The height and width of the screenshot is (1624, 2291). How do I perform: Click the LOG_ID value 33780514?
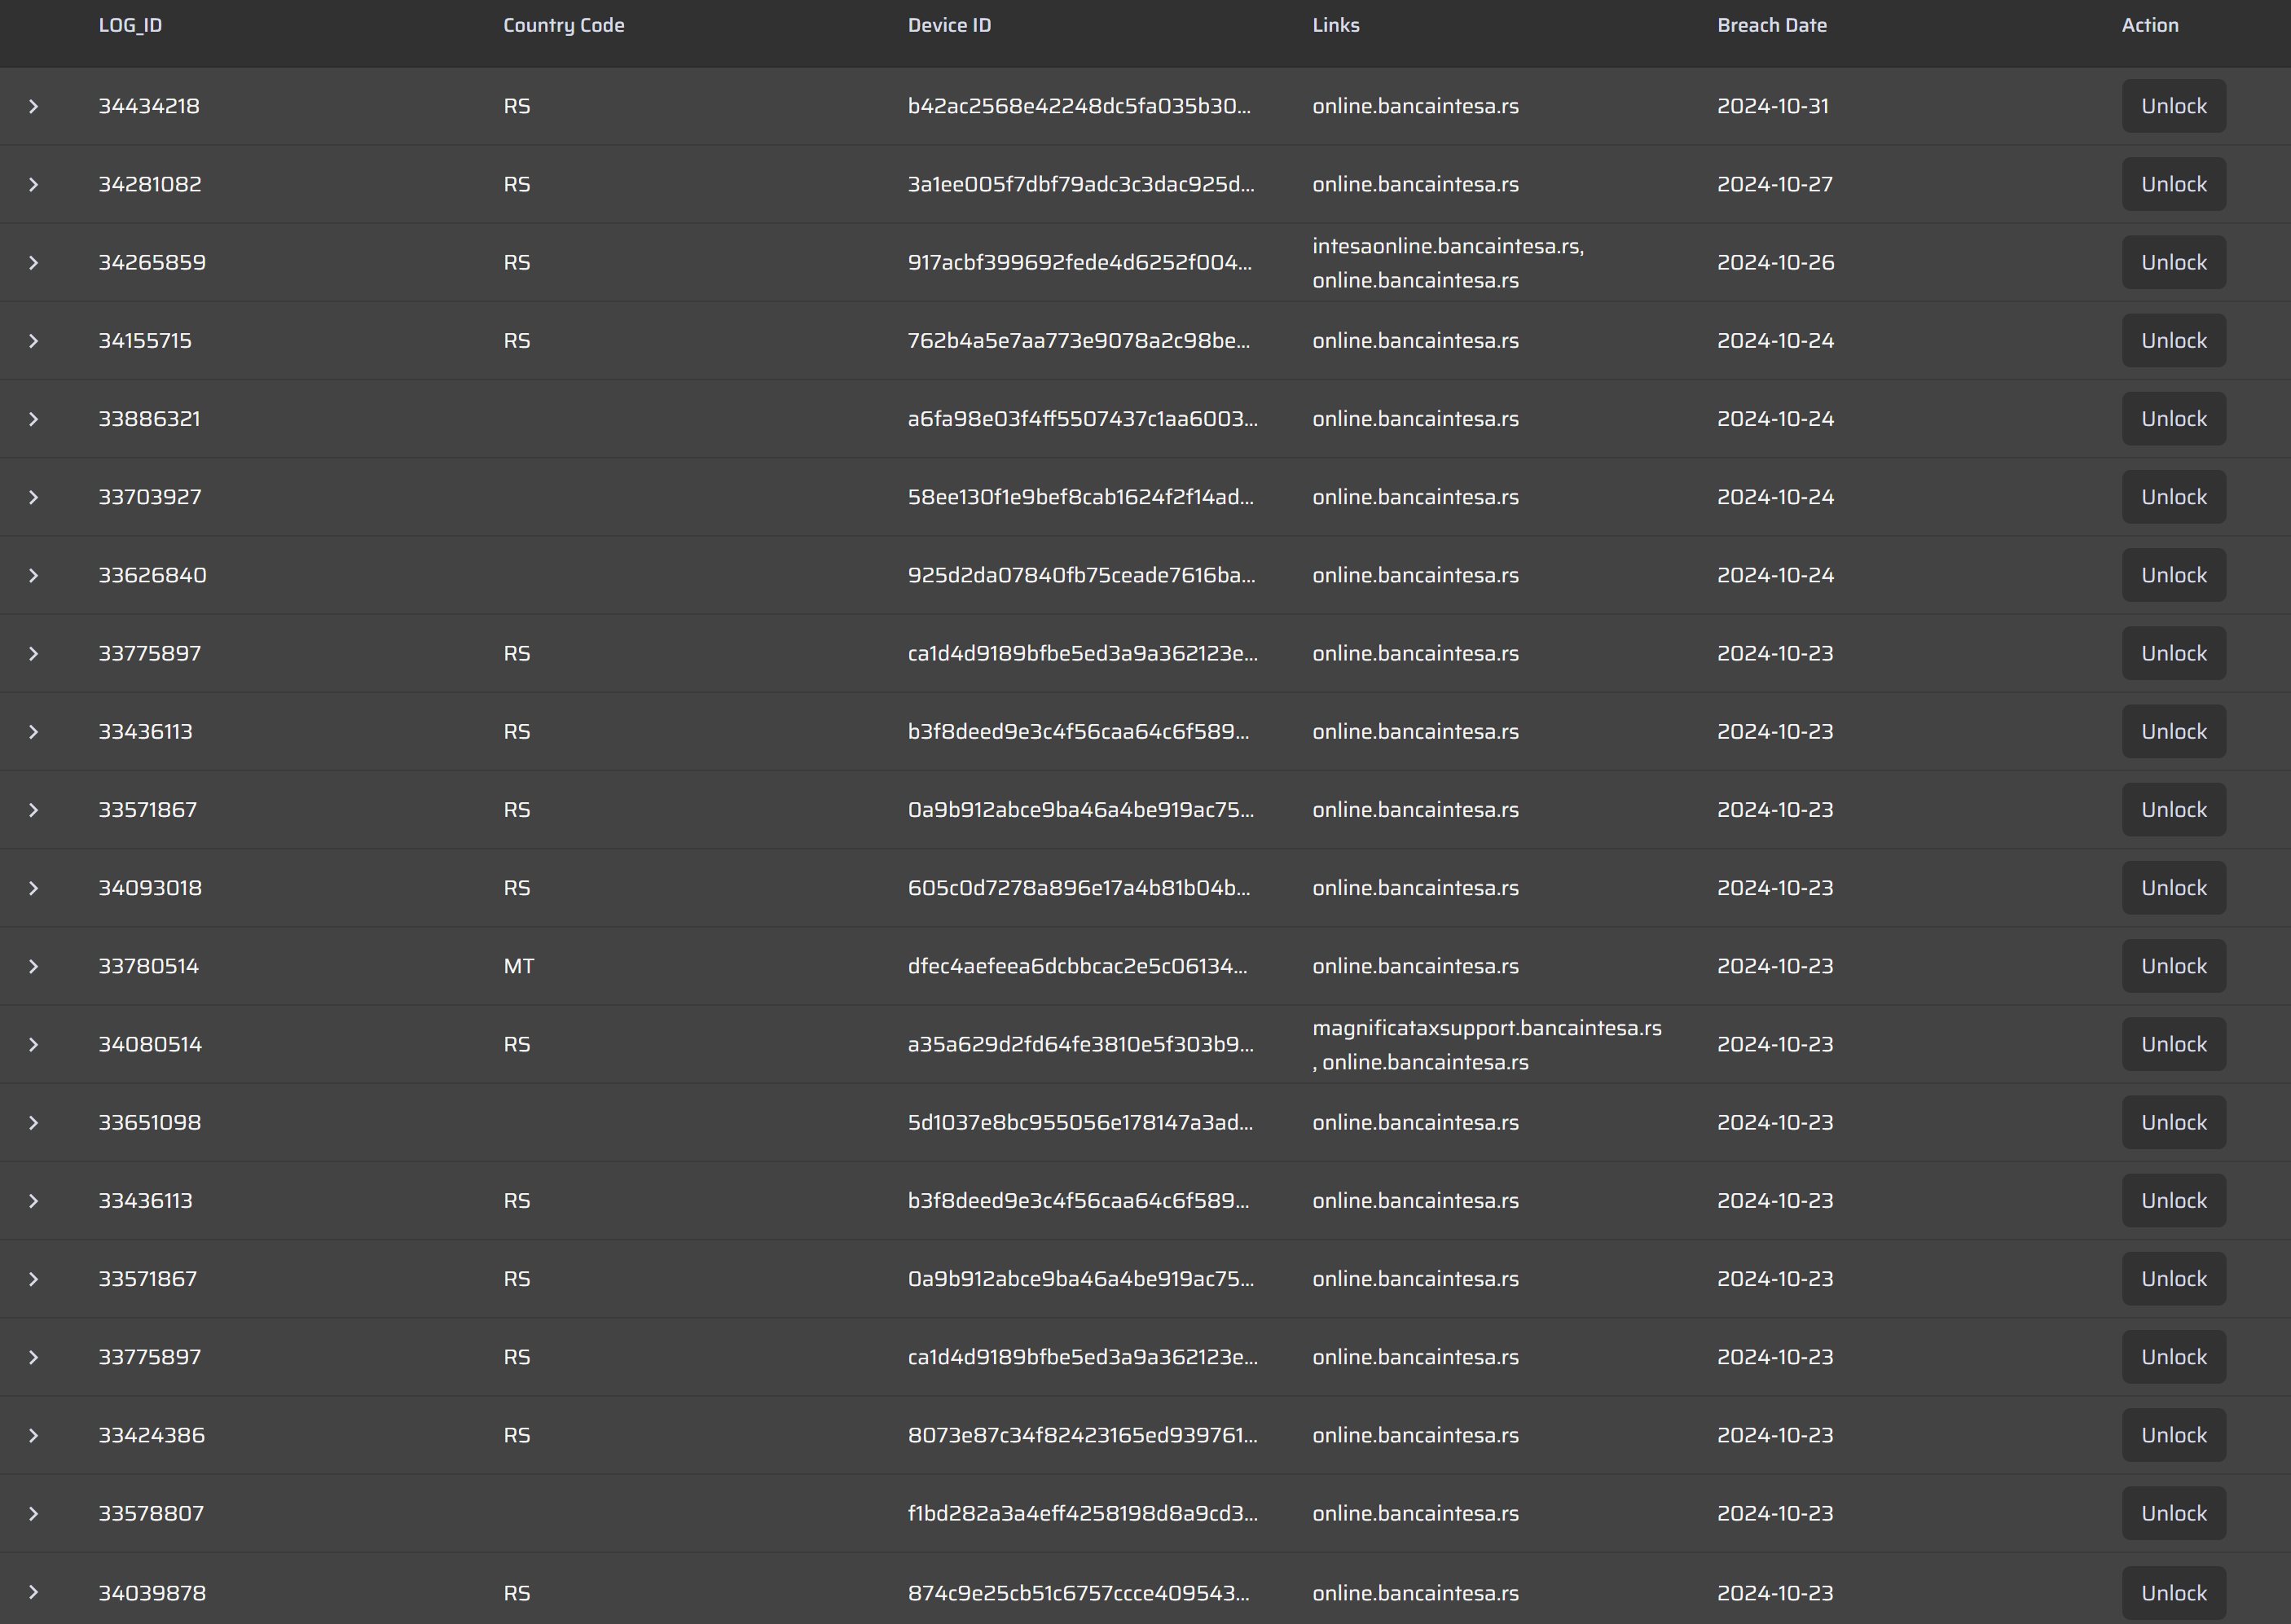coord(148,966)
